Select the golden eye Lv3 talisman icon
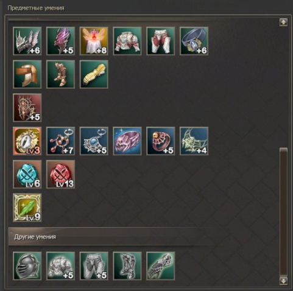 click(27, 141)
